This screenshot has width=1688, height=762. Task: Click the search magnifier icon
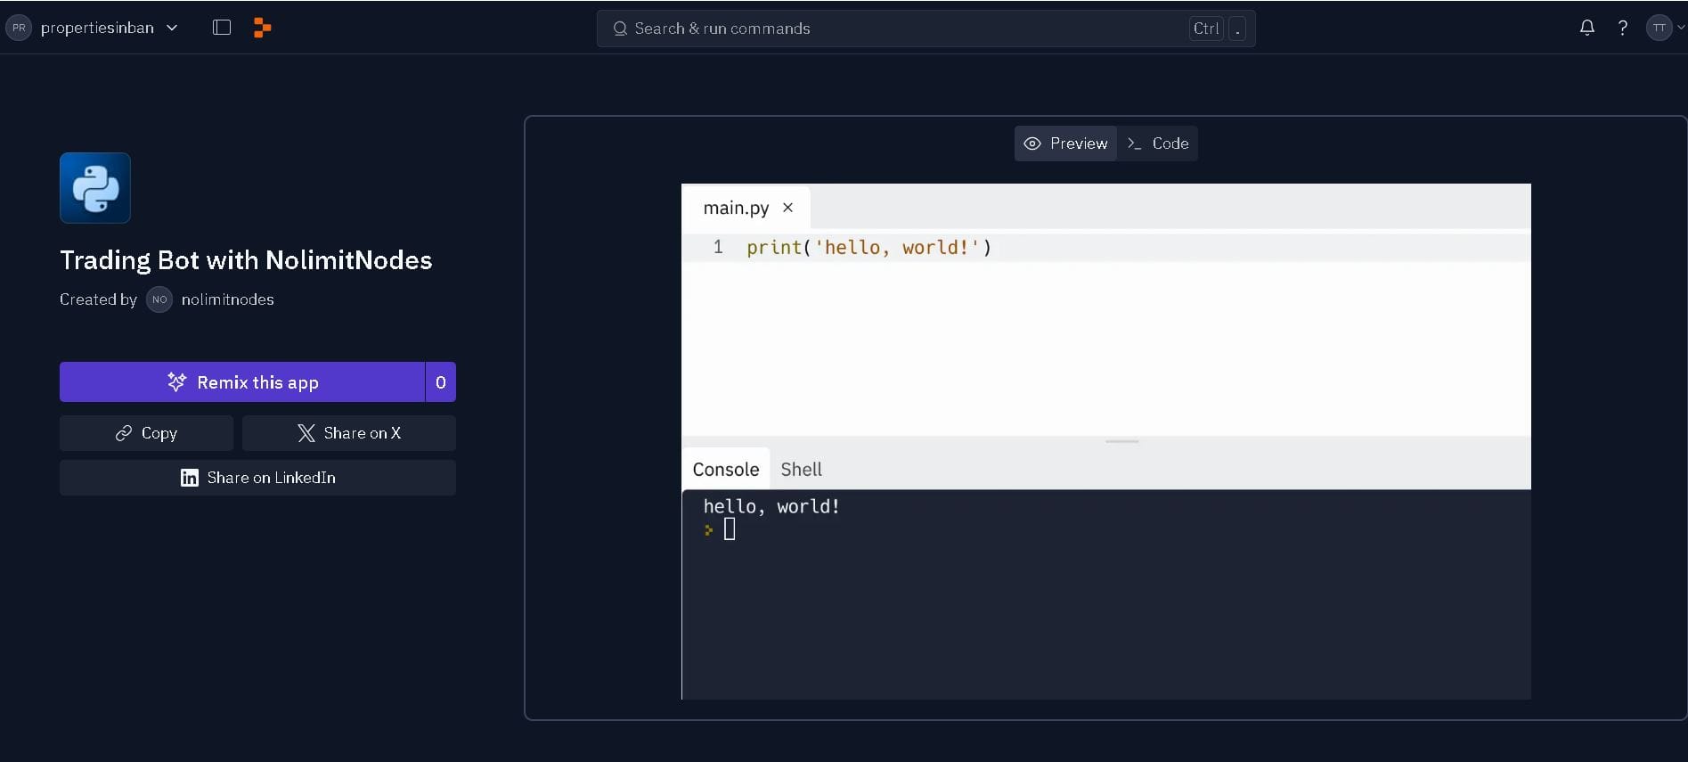620,29
